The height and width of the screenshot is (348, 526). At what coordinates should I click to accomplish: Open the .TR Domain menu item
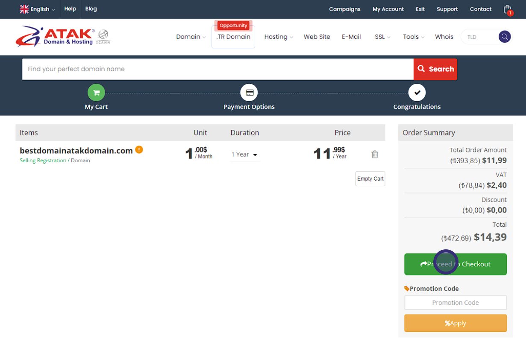point(233,37)
